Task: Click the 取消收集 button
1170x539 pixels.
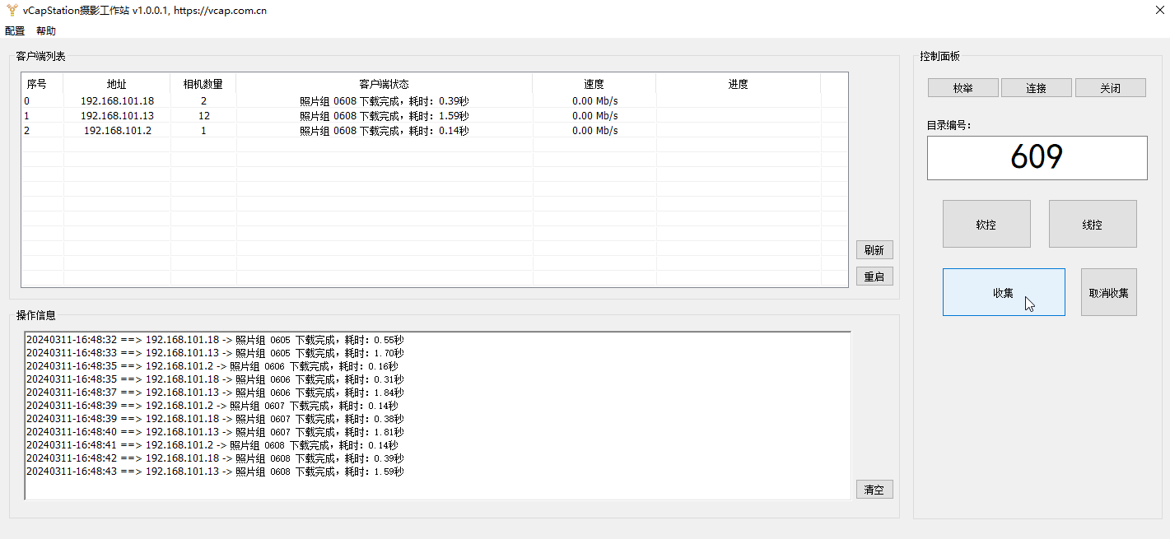Action: [1108, 292]
